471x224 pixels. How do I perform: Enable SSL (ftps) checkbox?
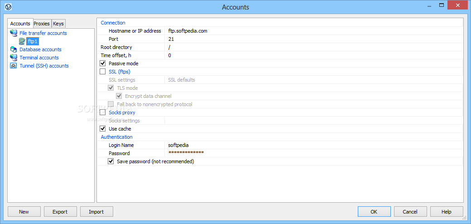tap(103, 72)
